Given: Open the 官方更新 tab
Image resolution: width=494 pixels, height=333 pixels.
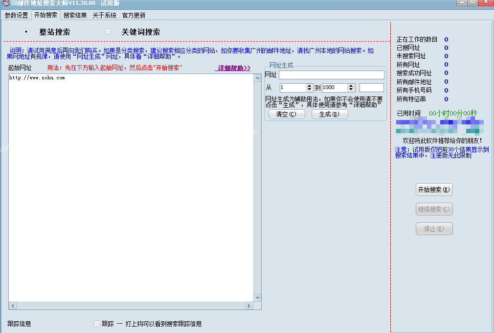Looking at the screenshot, I should tap(134, 15).
